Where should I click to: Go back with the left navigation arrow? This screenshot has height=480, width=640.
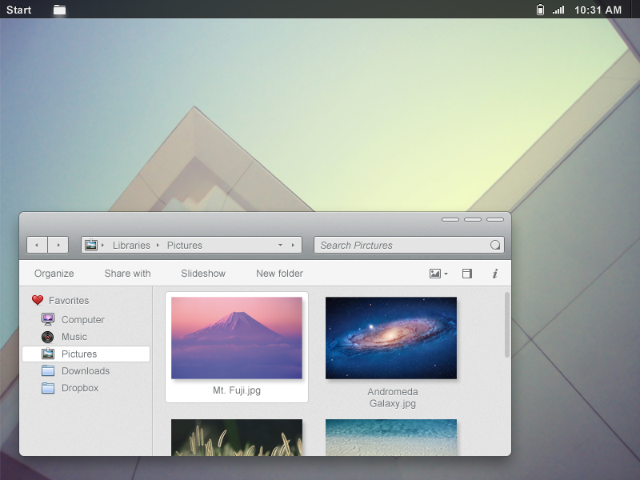[37, 245]
